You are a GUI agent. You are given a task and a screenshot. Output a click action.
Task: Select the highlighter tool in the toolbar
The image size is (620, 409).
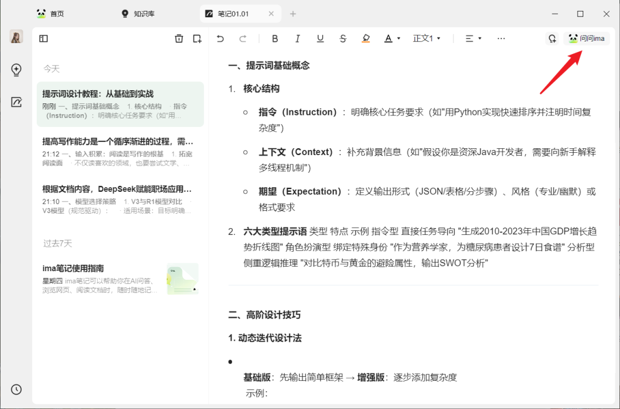366,38
